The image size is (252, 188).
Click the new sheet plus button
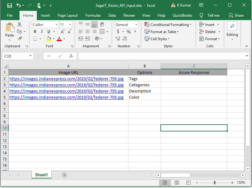click(64, 175)
